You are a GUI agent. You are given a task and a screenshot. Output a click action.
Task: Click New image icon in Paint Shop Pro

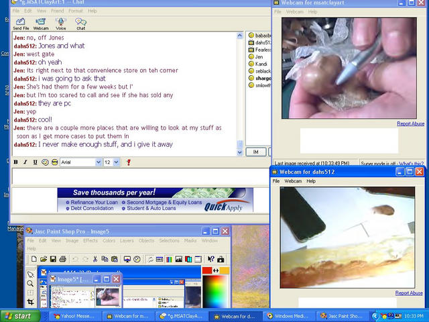coord(34,259)
